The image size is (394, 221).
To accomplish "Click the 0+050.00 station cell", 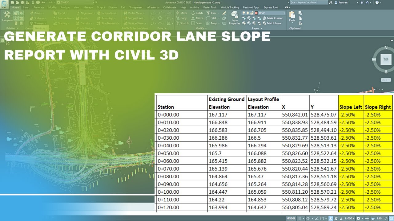I will tap(182, 153).
